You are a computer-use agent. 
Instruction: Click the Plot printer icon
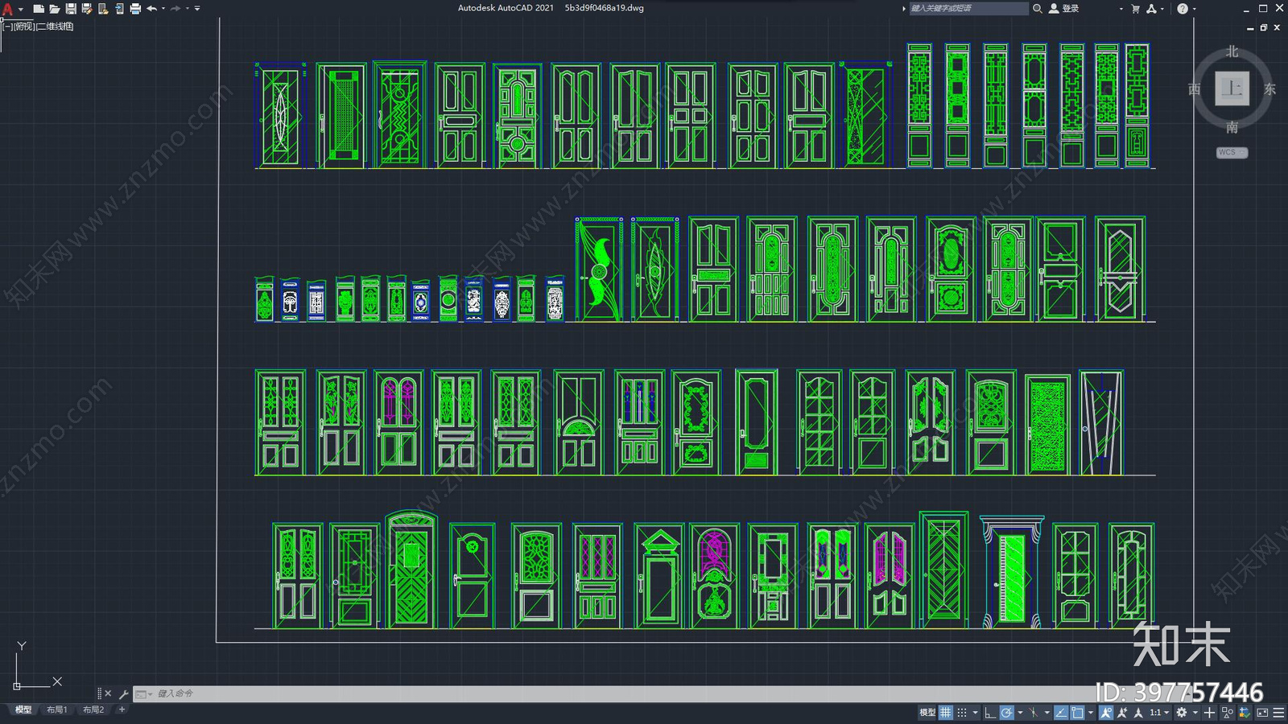point(135,9)
